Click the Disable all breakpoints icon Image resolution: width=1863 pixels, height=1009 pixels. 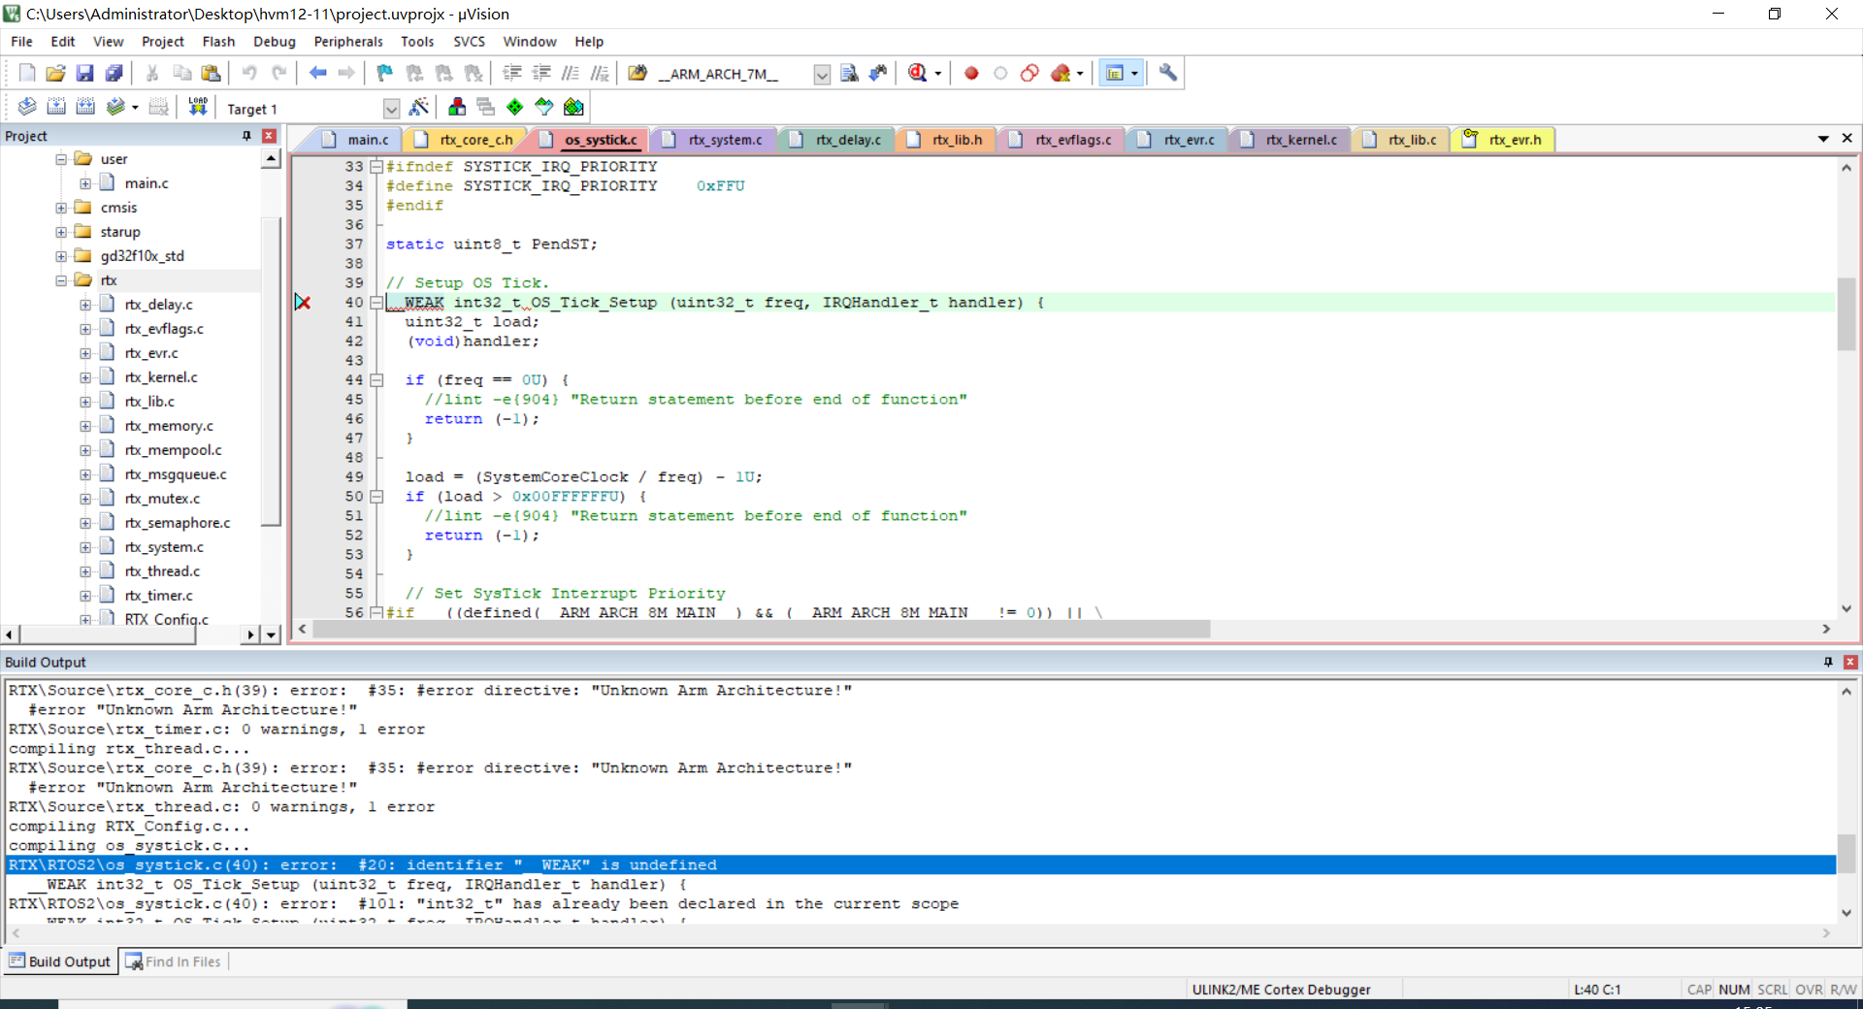tap(1030, 73)
